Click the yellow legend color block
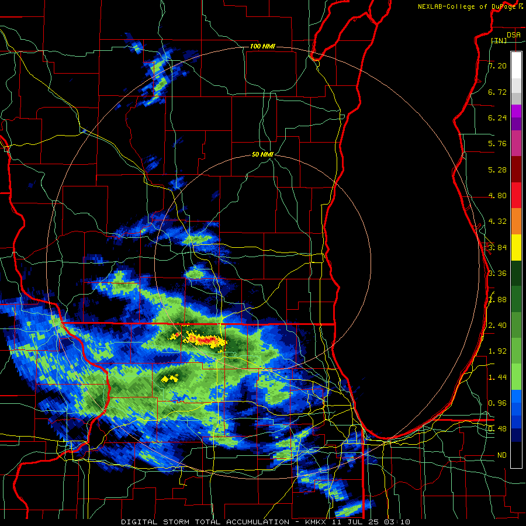The width and height of the screenshot is (526, 526). click(x=516, y=247)
